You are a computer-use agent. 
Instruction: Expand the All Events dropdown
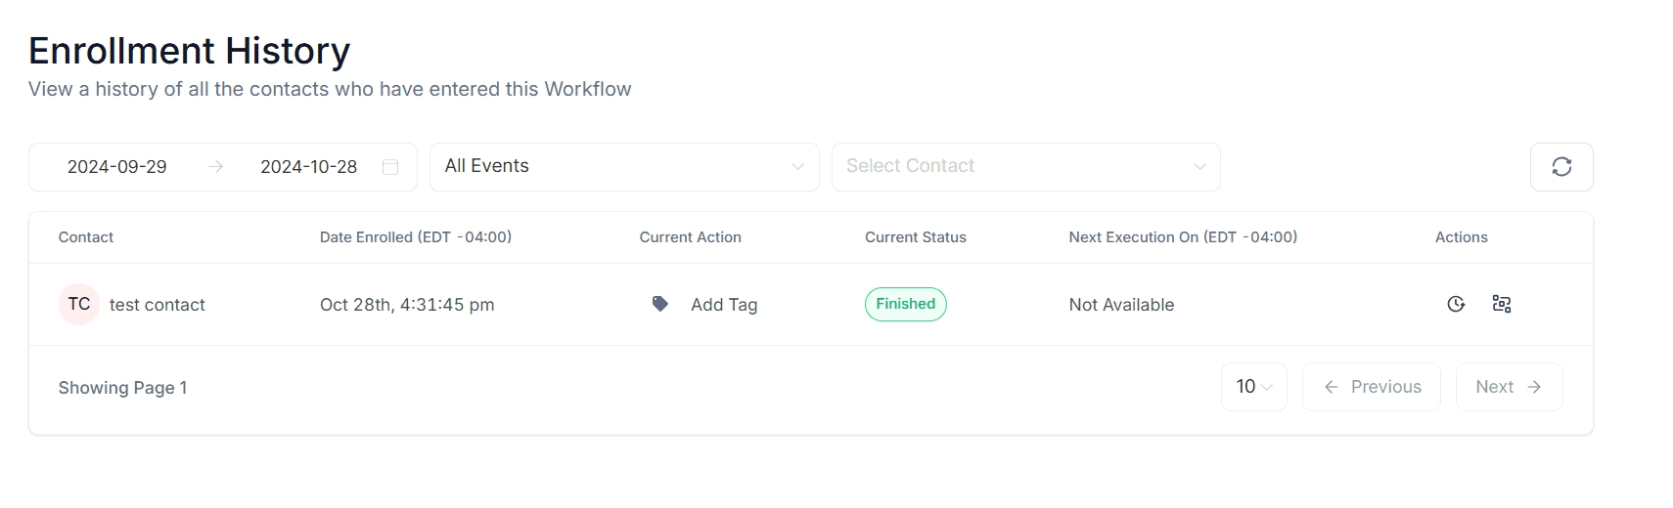coord(624,167)
